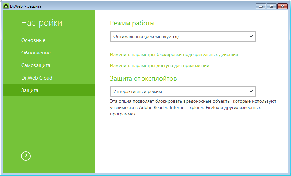Viewport: 291px width, 176px height.
Task: Expand the Интерактивный режим exploit protection dropdown
Action: 183,91
